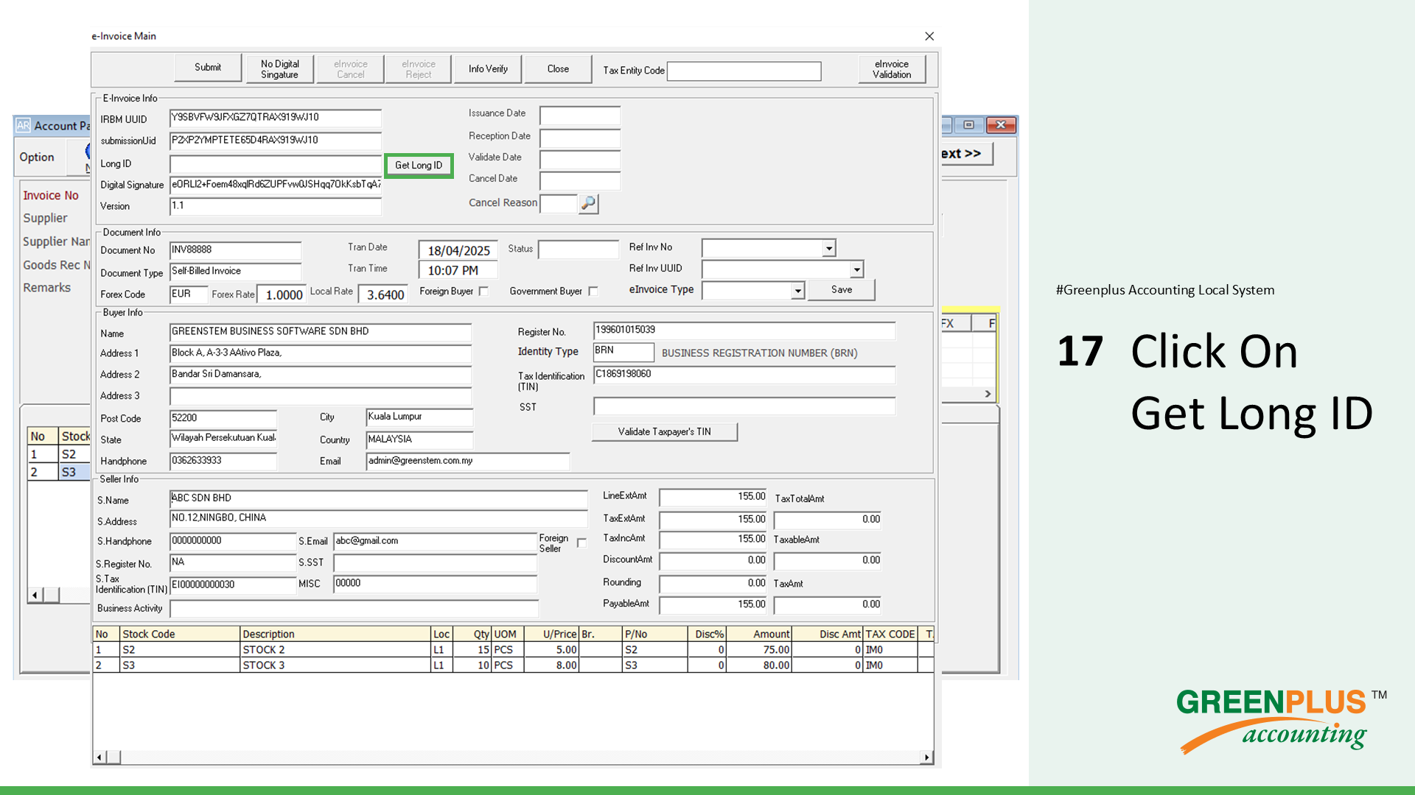Click the PayableAmt field 155.00
Image resolution: width=1415 pixels, height=795 pixels.
click(x=713, y=605)
